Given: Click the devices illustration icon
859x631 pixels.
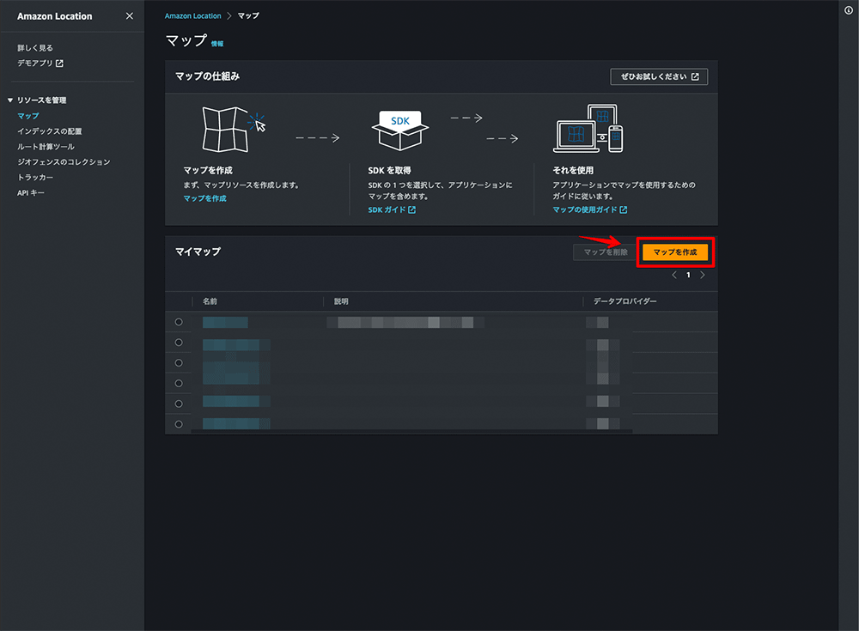Looking at the screenshot, I should coord(588,129).
